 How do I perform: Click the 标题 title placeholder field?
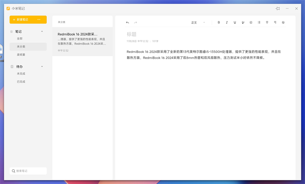click(132, 34)
